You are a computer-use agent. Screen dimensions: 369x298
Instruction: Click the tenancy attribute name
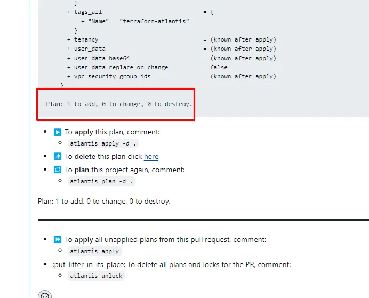pos(86,40)
